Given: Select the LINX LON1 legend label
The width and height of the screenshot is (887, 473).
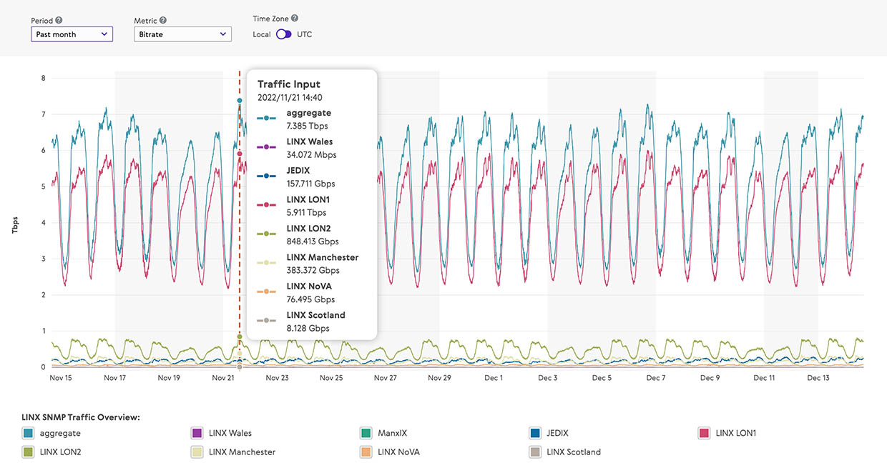Looking at the screenshot, I should pos(735,433).
